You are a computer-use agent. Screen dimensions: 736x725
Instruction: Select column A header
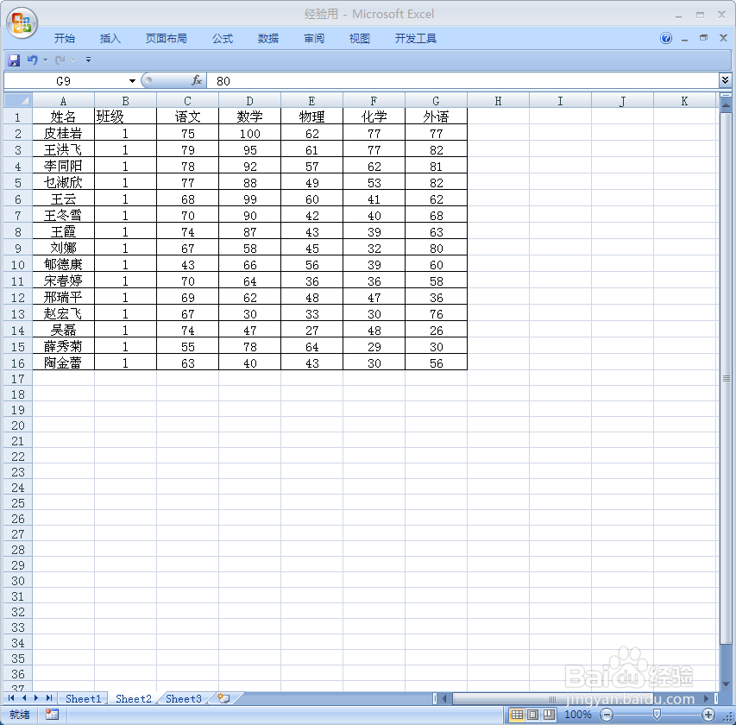point(63,100)
